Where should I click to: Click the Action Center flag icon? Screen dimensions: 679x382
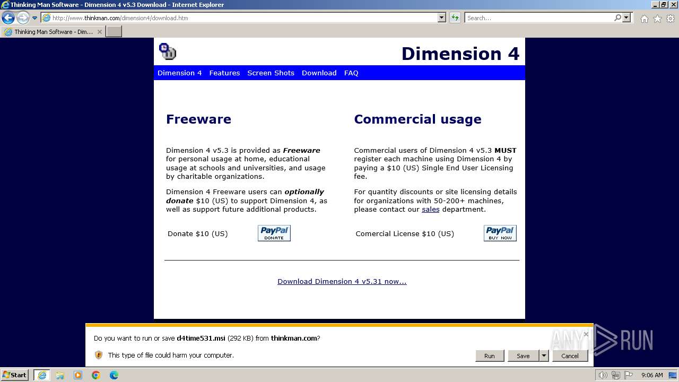pos(629,375)
